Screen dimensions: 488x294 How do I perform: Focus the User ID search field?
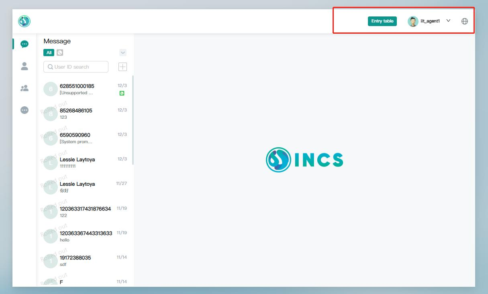[76, 67]
